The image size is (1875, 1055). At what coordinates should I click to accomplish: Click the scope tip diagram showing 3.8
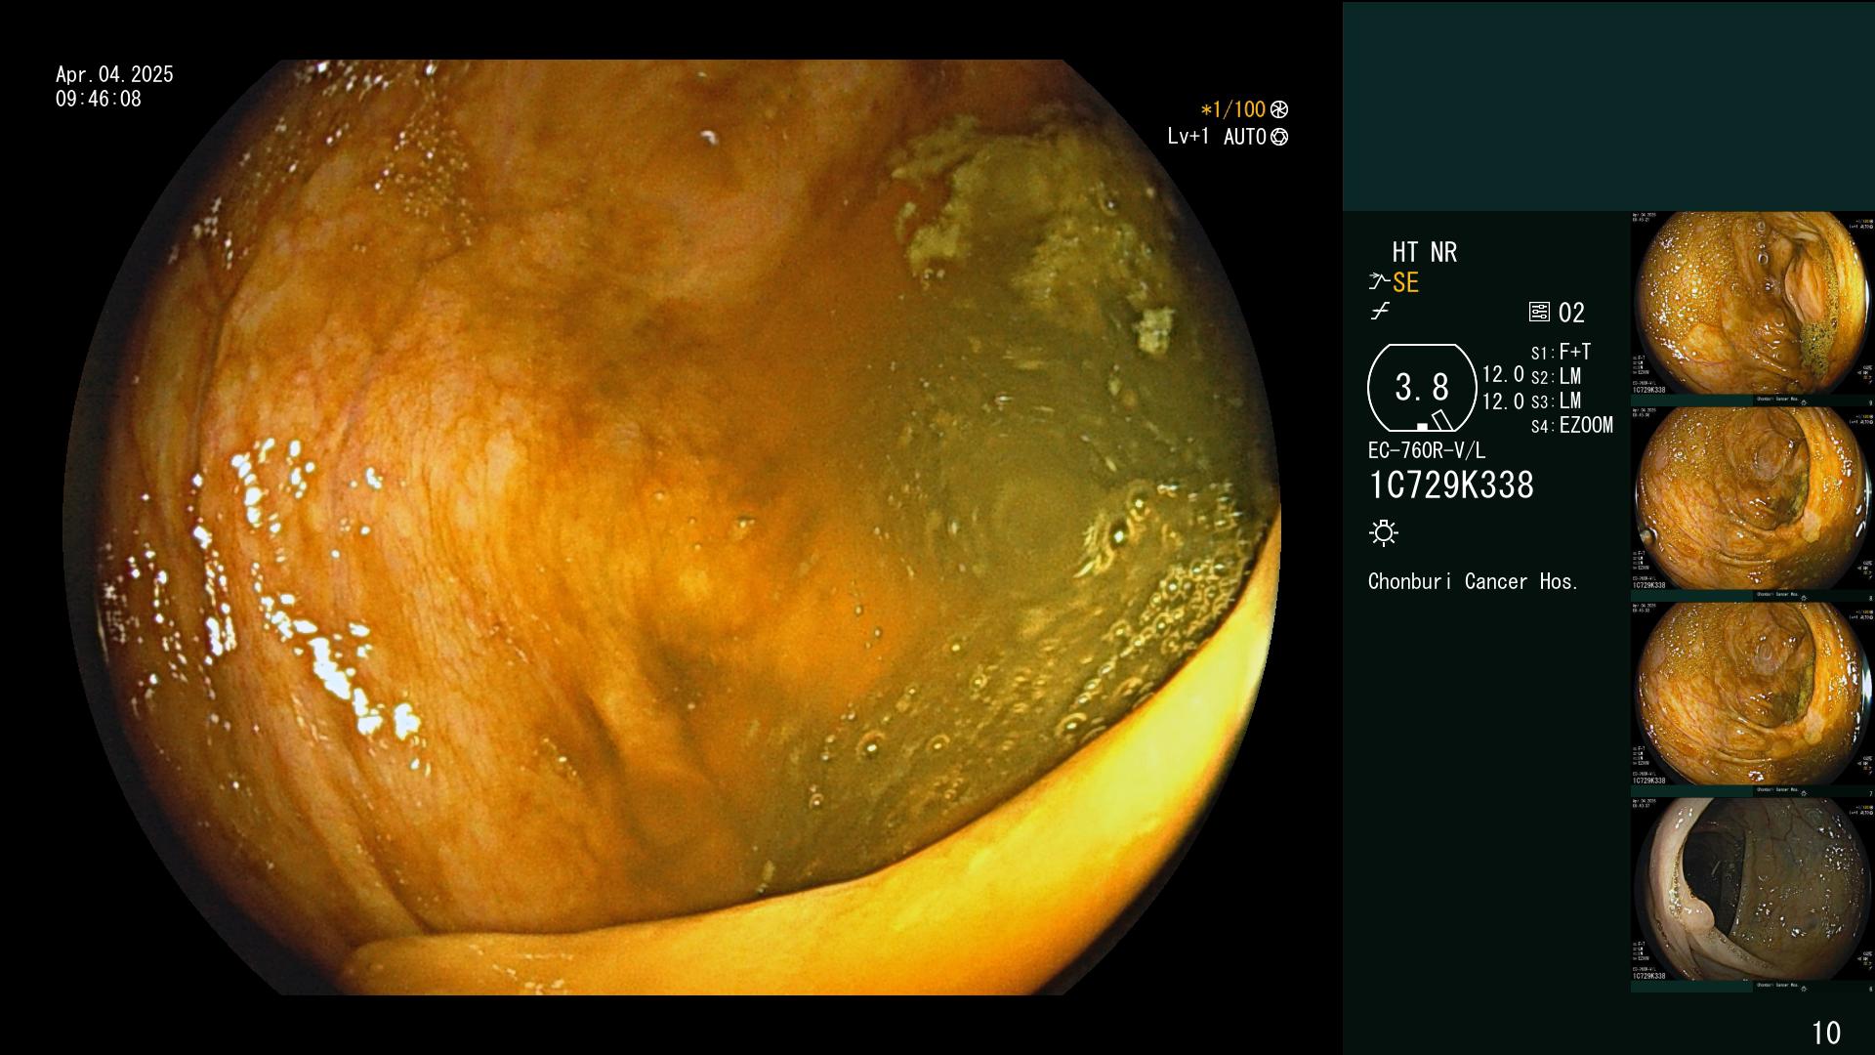(1422, 388)
